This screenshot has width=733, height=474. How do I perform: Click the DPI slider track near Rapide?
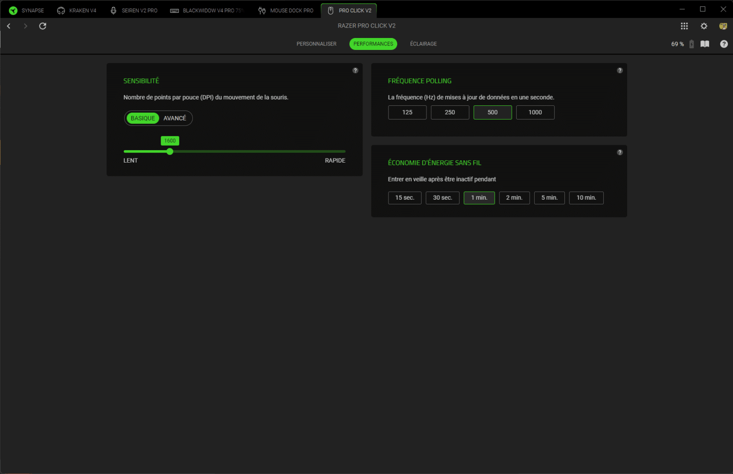click(x=337, y=152)
